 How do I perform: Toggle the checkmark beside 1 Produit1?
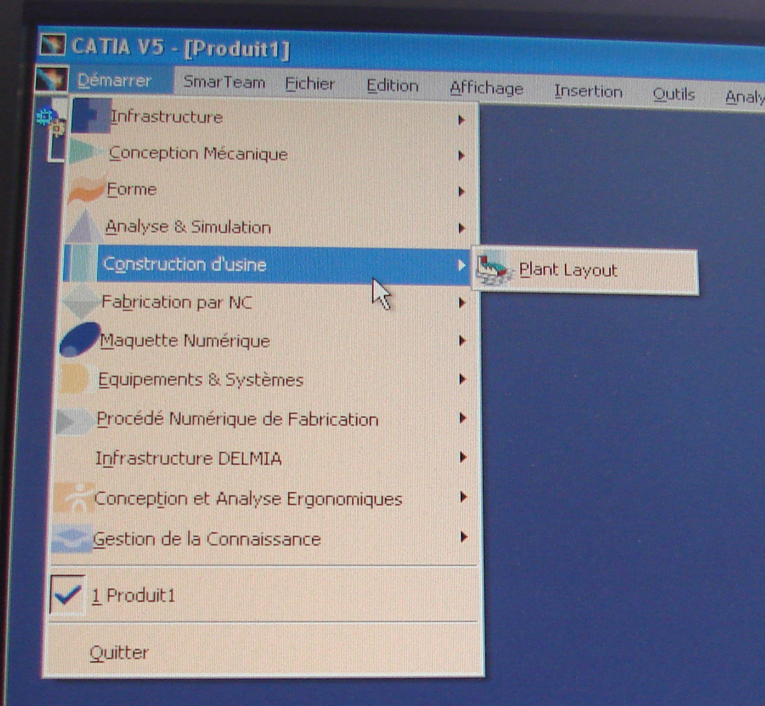coord(67,594)
